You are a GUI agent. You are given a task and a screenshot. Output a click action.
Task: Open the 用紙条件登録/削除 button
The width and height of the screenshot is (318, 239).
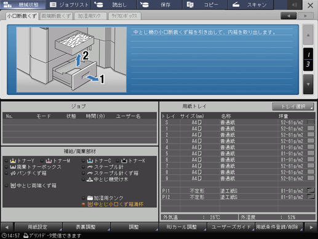click(279, 227)
